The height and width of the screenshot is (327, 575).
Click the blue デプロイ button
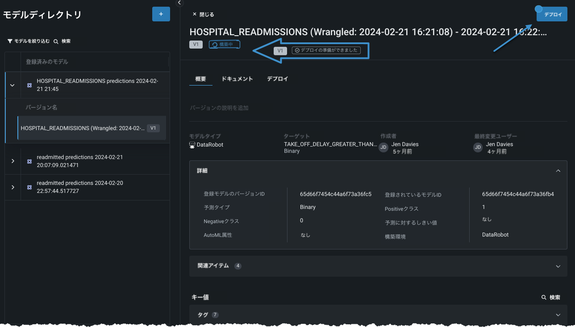coord(552,14)
